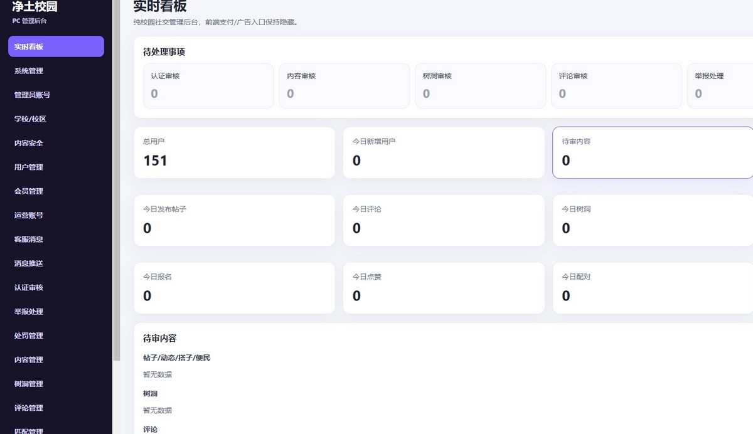Open 处罚管理 section
Viewport: 753px width, 434px height.
(56, 336)
